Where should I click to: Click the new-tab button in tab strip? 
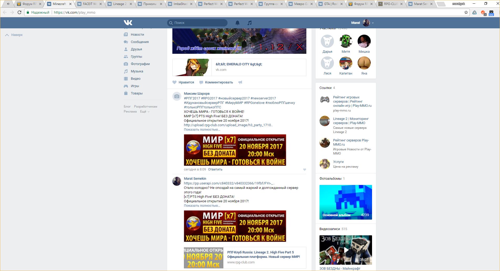coord(441,4)
